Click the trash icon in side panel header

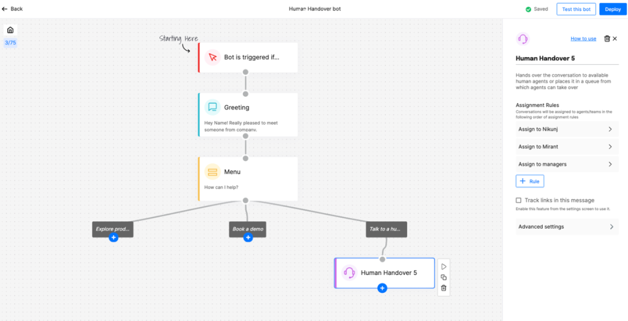point(607,39)
